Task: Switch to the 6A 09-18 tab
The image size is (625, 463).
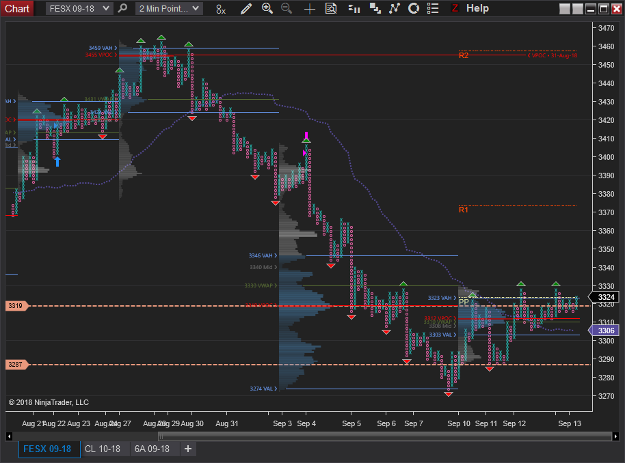Action: click(152, 449)
